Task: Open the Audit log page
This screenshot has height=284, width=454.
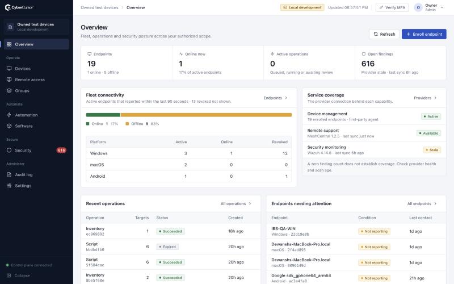Action: (x=36, y=175)
